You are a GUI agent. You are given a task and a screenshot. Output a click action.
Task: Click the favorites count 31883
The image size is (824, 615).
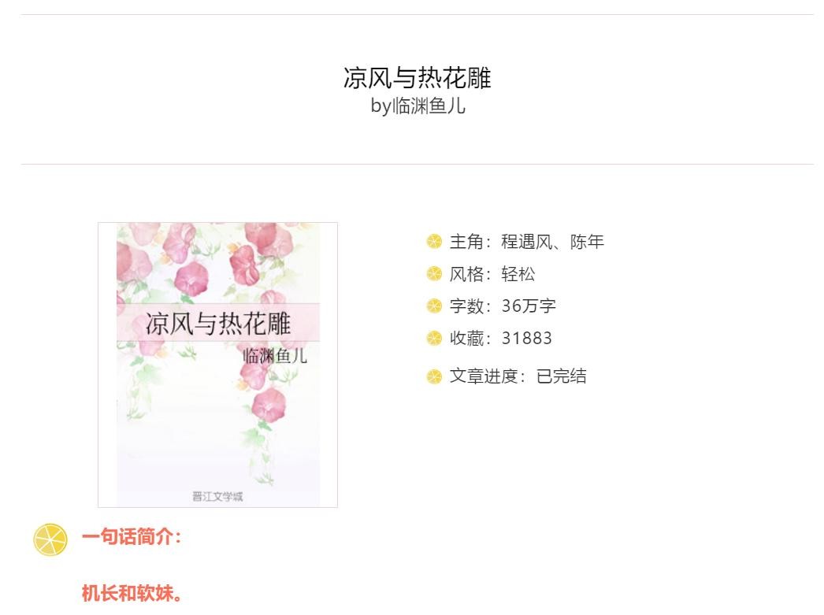click(526, 339)
